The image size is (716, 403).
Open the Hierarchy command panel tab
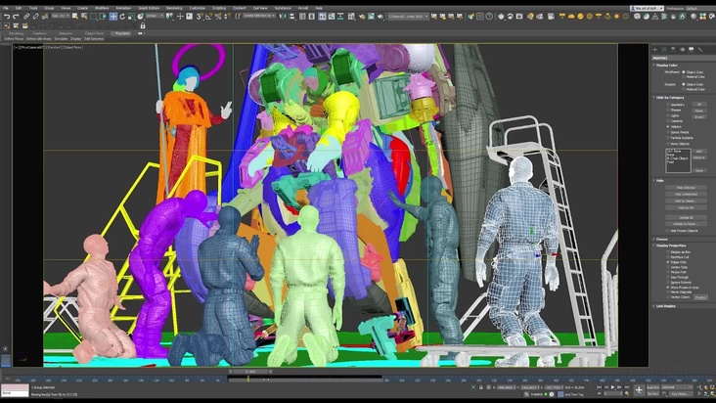coord(674,49)
